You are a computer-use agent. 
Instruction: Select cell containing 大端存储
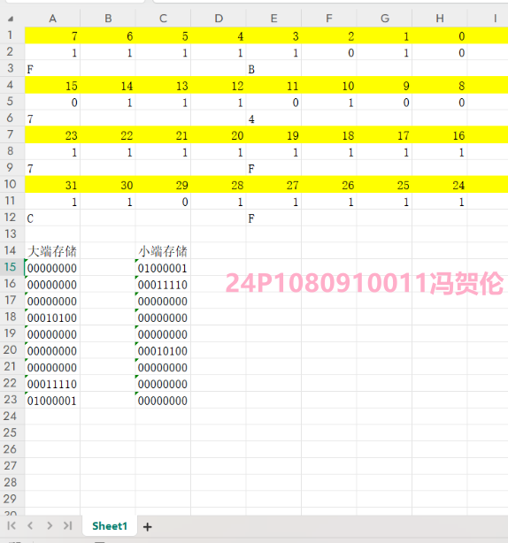point(52,251)
